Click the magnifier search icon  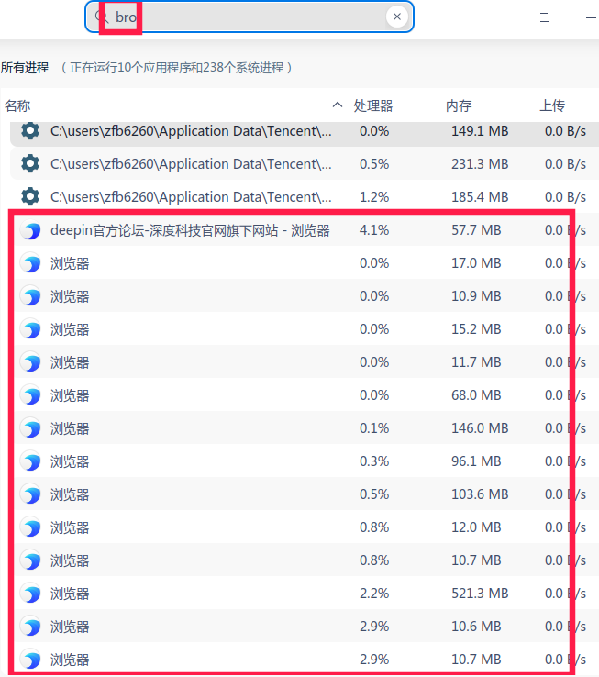tap(102, 17)
